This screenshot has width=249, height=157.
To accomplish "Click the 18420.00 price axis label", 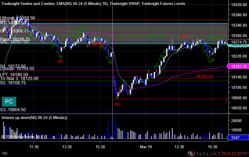I will tap(239, 5).
